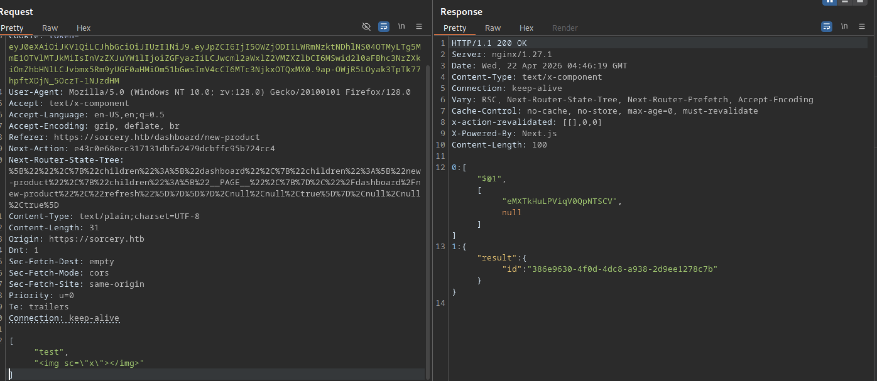Click the Next-Action header hash value
This screenshot has height=381, width=877.
[174, 149]
